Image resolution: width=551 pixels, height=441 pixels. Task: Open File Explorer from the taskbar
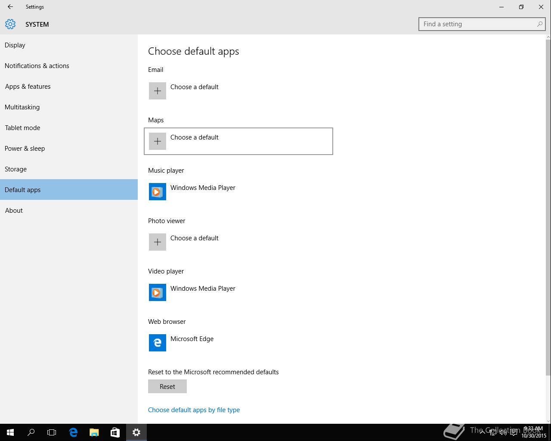[x=94, y=432]
